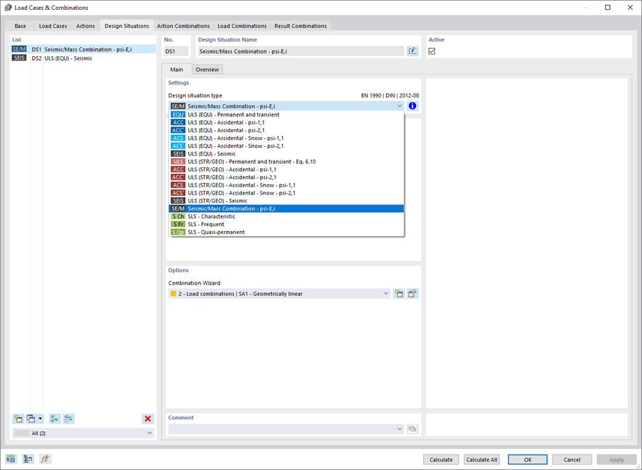642x470 pixels.
Task: Invert the design situation selection
Action: [69, 418]
